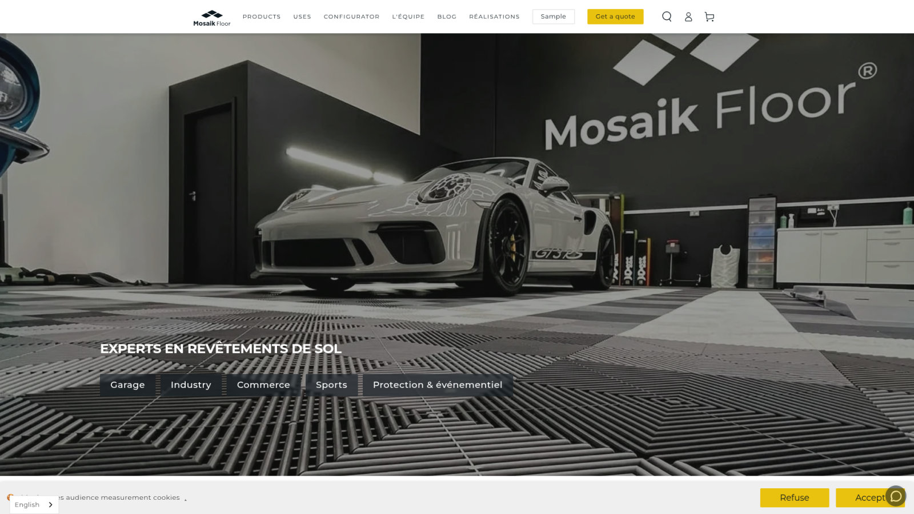914x514 pixels.
Task: Open the Products menu
Action: (262, 17)
